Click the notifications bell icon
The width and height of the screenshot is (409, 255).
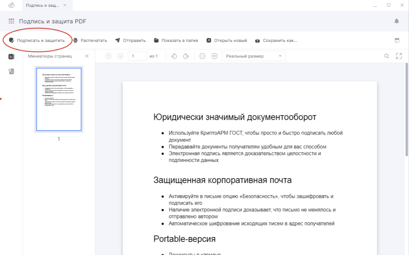pos(397,21)
